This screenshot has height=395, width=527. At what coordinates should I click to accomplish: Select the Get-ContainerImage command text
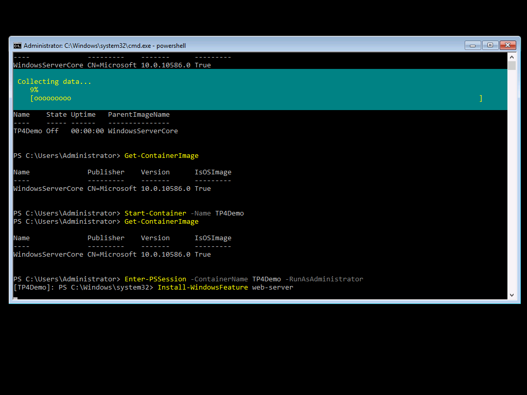(162, 155)
